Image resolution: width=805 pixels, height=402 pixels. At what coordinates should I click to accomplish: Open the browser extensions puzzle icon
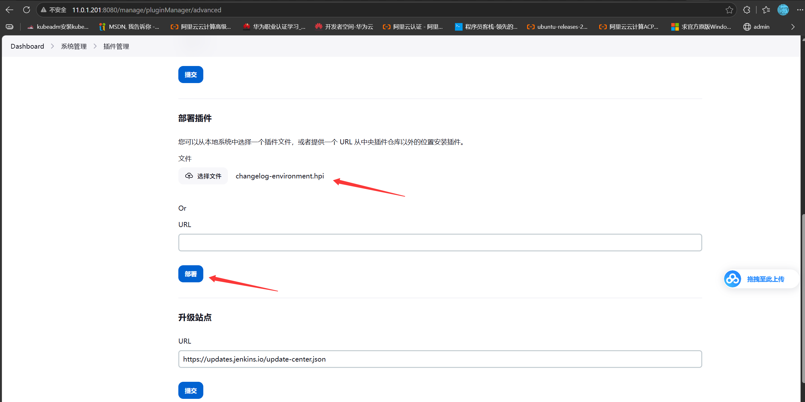click(747, 10)
